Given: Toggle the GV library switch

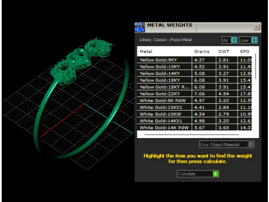Looking at the screenshot, I should pos(230,40).
